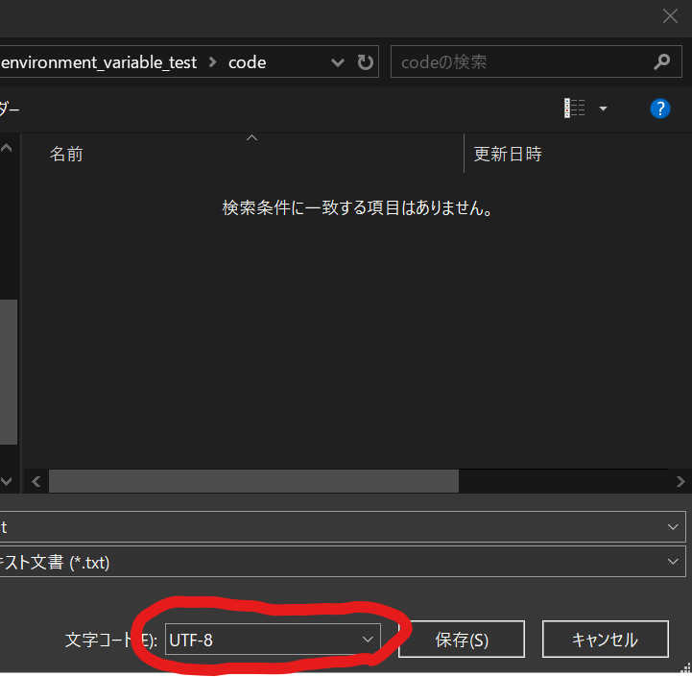Close the save dialog with the X button
This screenshot has width=692, height=677.
(x=670, y=16)
